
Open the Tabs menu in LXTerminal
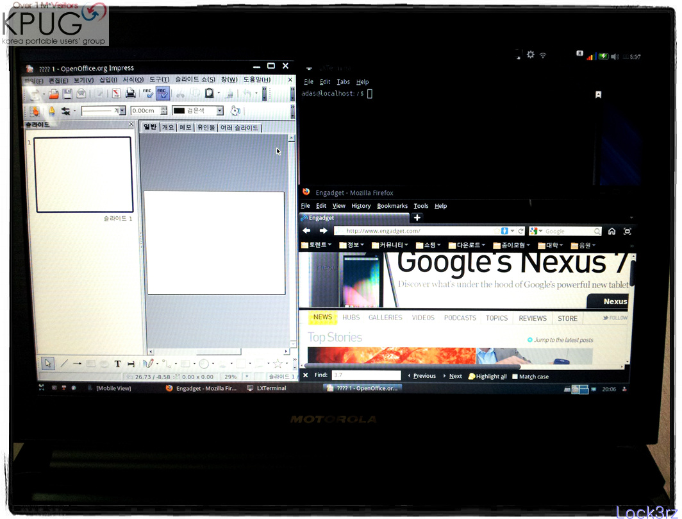[x=343, y=82]
